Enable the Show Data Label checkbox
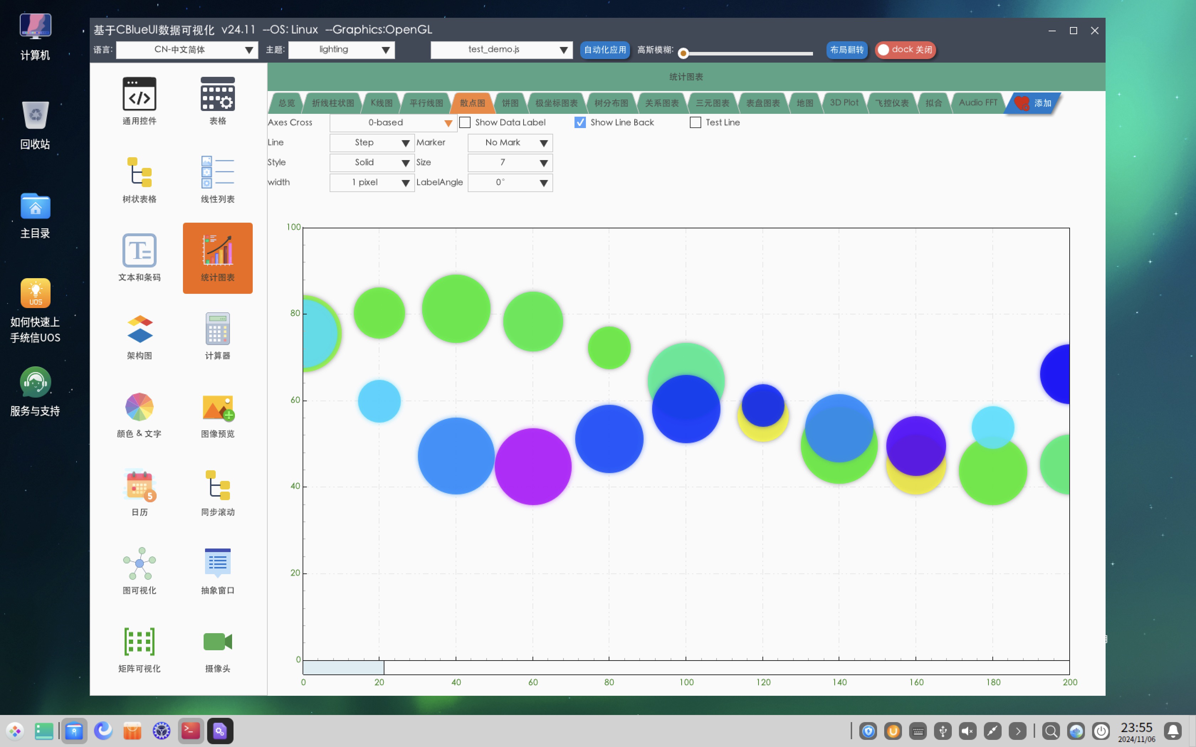 [465, 122]
